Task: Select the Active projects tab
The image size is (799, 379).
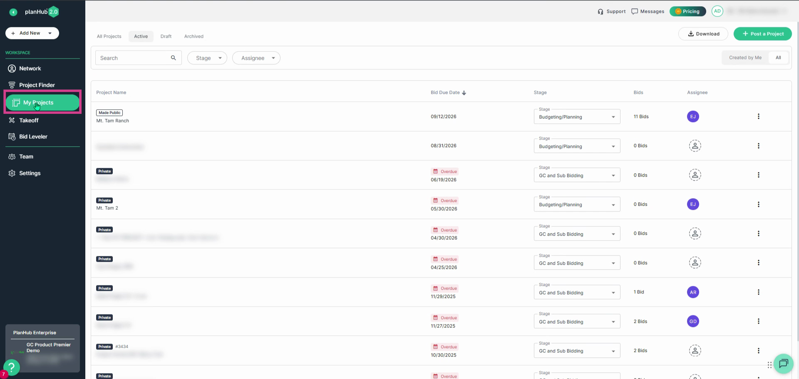Action: [x=141, y=37]
